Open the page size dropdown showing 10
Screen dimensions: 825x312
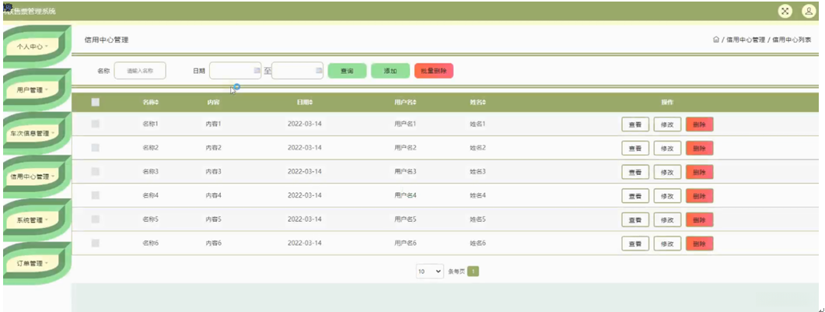click(430, 272)
